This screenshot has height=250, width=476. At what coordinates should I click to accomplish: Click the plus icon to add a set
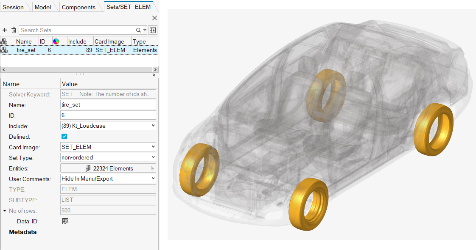(5, 30)
